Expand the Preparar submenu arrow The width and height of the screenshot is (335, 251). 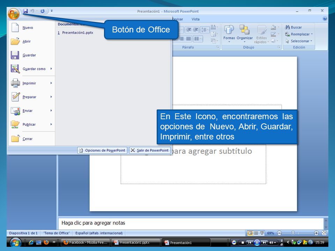coord(51,97)
